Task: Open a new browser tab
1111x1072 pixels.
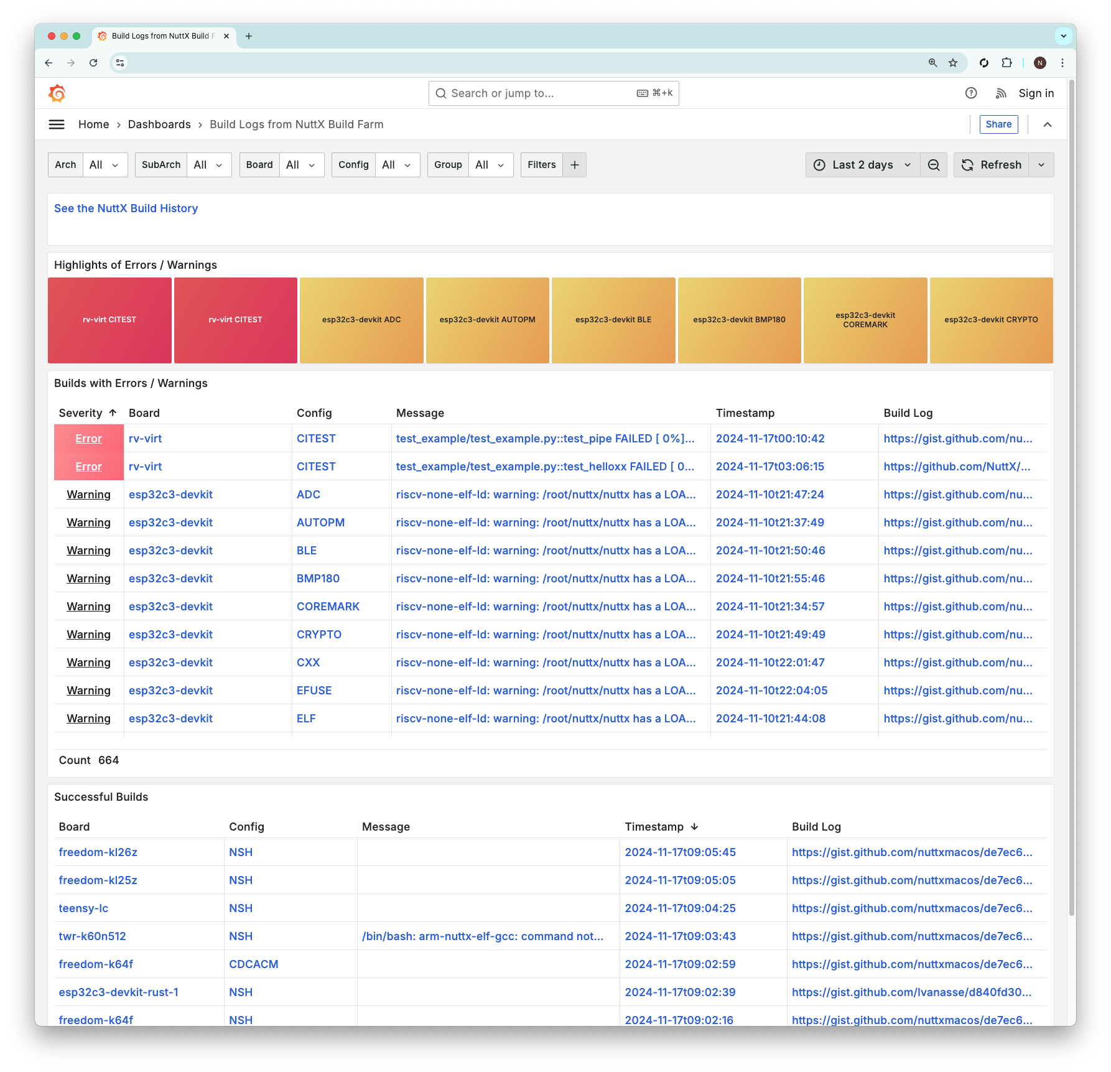Action: 249,36
